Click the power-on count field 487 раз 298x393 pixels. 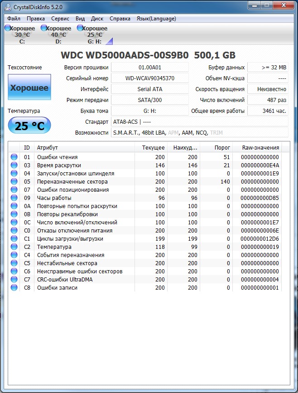click(x=268, y=100)
